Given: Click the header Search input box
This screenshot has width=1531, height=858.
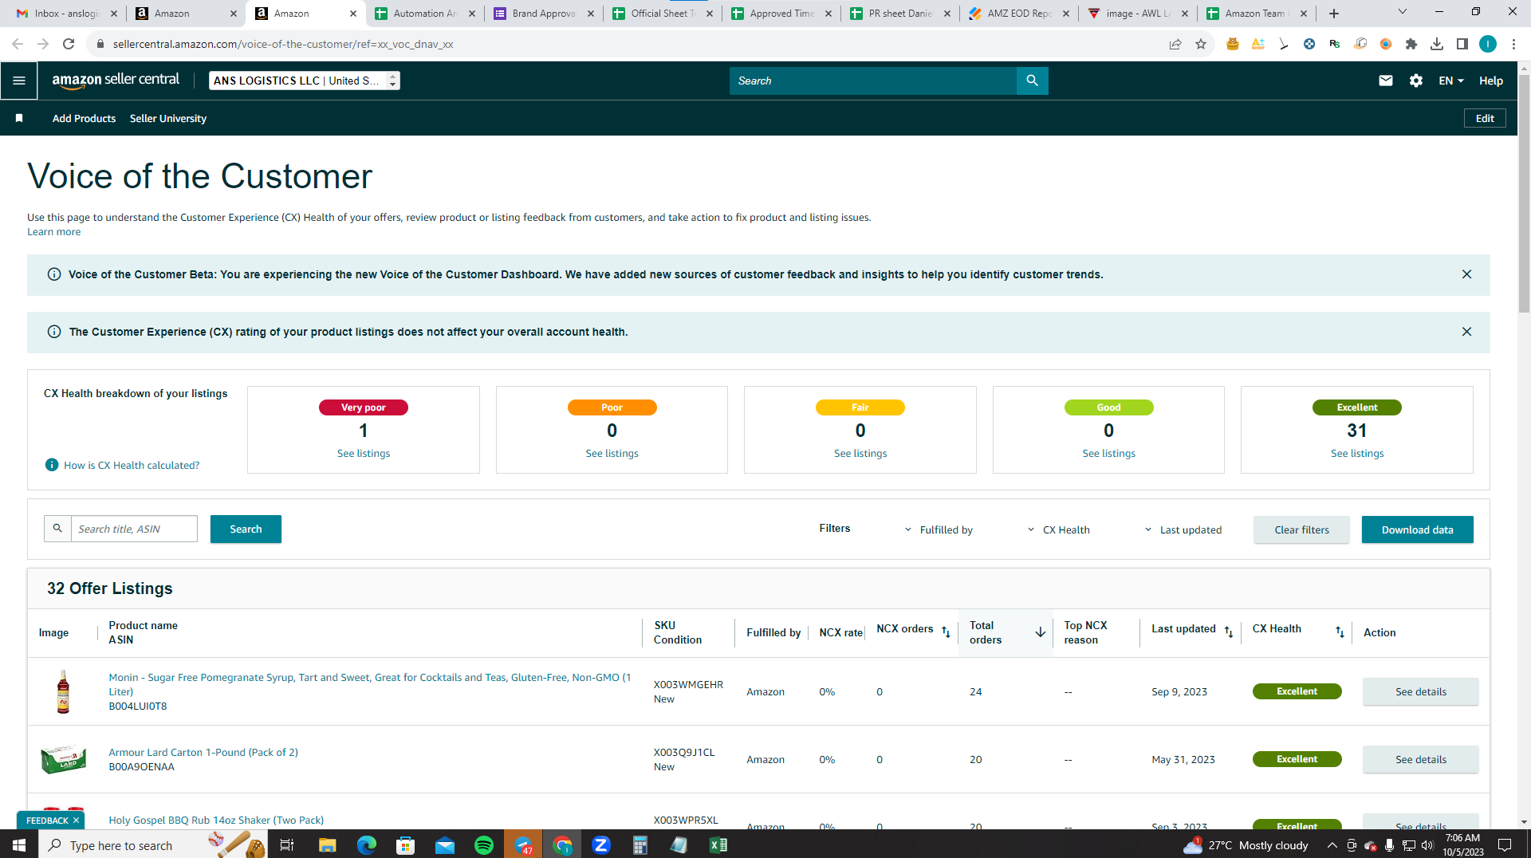Looking at the screenshot, I should 873,81.
